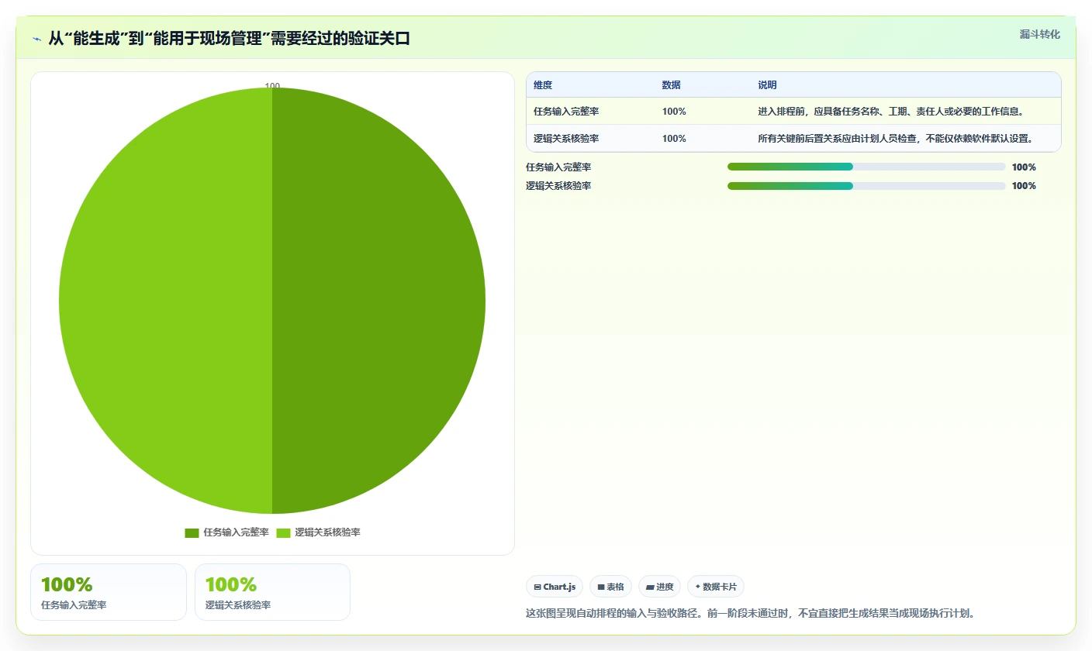
Task: Click the 任务输入完整率 progress label
Action: (x=558, y=167)
